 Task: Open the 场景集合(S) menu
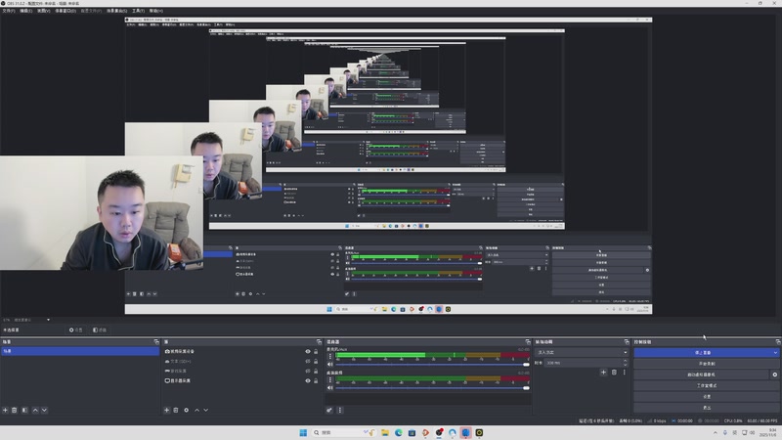116,11
